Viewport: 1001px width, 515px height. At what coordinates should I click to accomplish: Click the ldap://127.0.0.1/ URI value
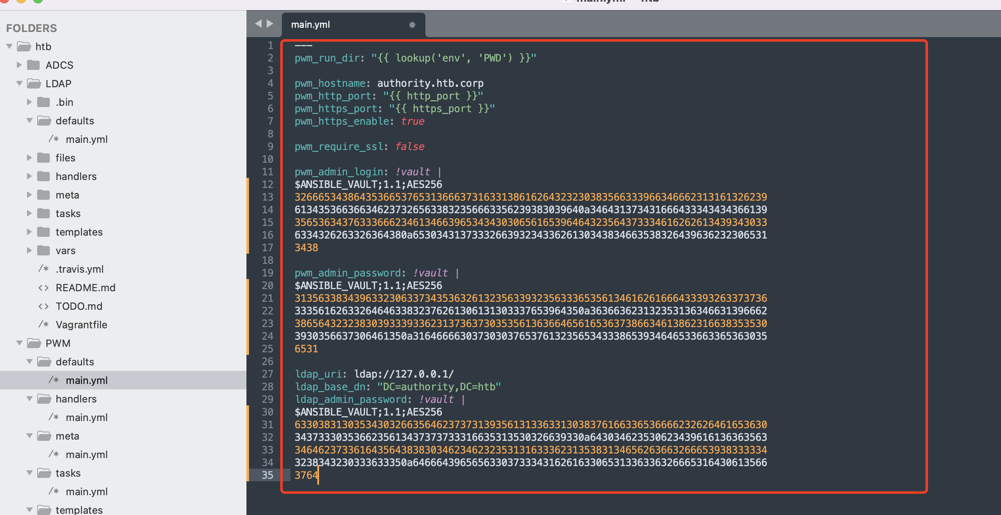pos(404,374)
